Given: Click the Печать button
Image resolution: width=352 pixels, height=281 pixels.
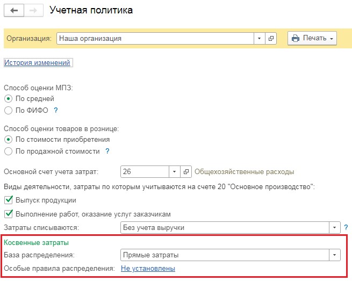Looking at the screenshot, I should (312, 38).
